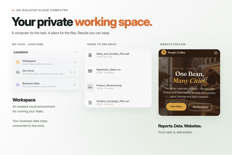Click the "SAVED TO ORO DRIVE" section label
This screenshot has width=232, height=155.
click(x=102, y=44)
